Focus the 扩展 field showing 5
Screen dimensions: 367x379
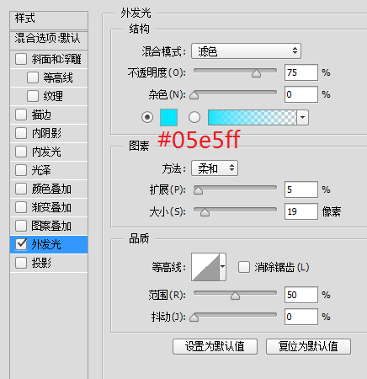(301, 189)
